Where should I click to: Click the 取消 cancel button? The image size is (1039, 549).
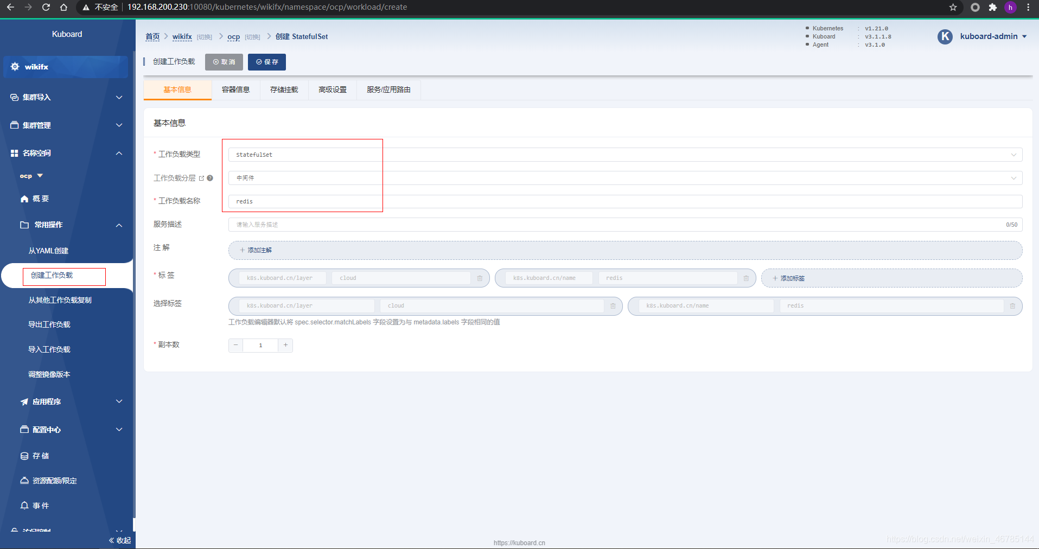(x=224, y=62)
